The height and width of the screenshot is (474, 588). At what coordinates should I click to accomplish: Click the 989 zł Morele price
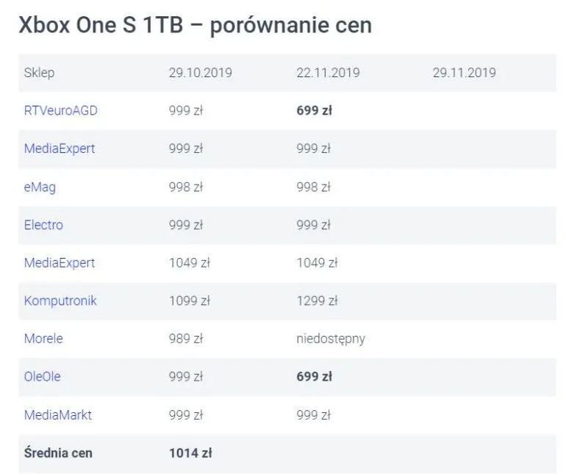(186, 339)
